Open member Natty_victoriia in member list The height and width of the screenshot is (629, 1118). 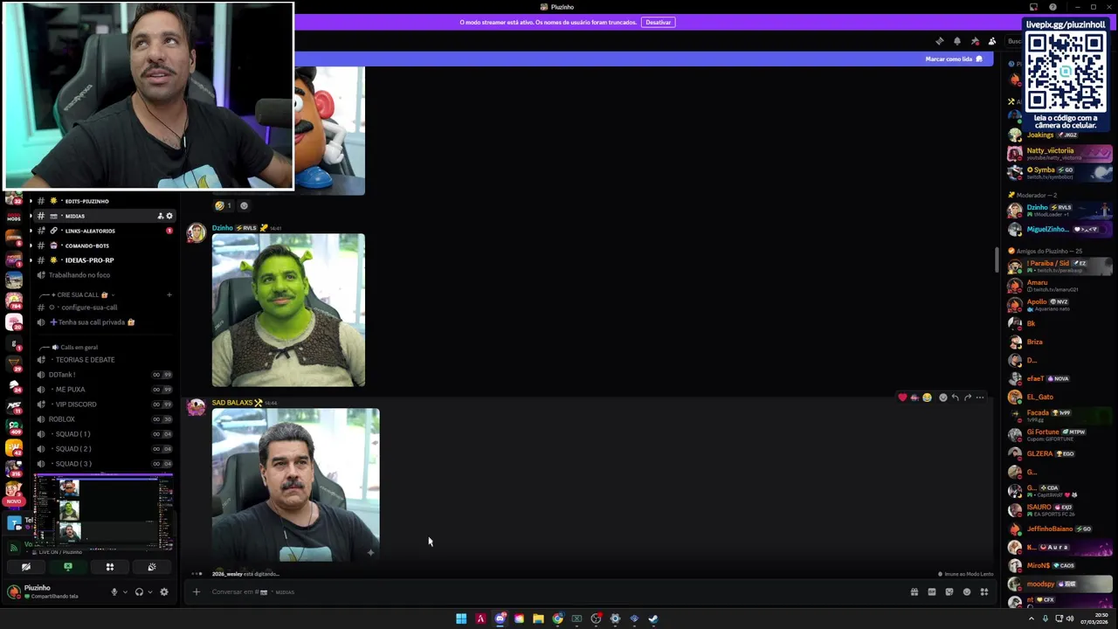(1060, 154)
